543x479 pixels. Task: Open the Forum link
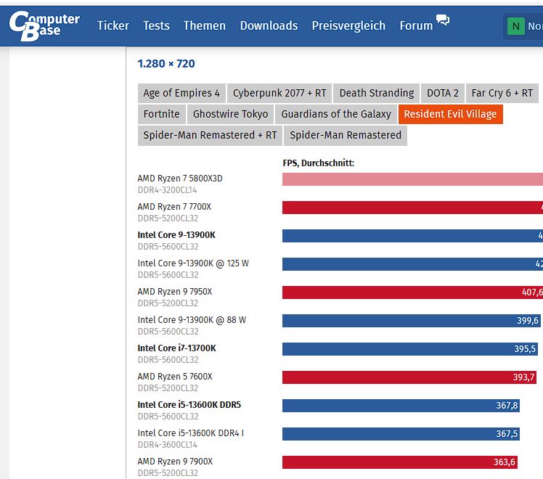click(x=416, y=25)
